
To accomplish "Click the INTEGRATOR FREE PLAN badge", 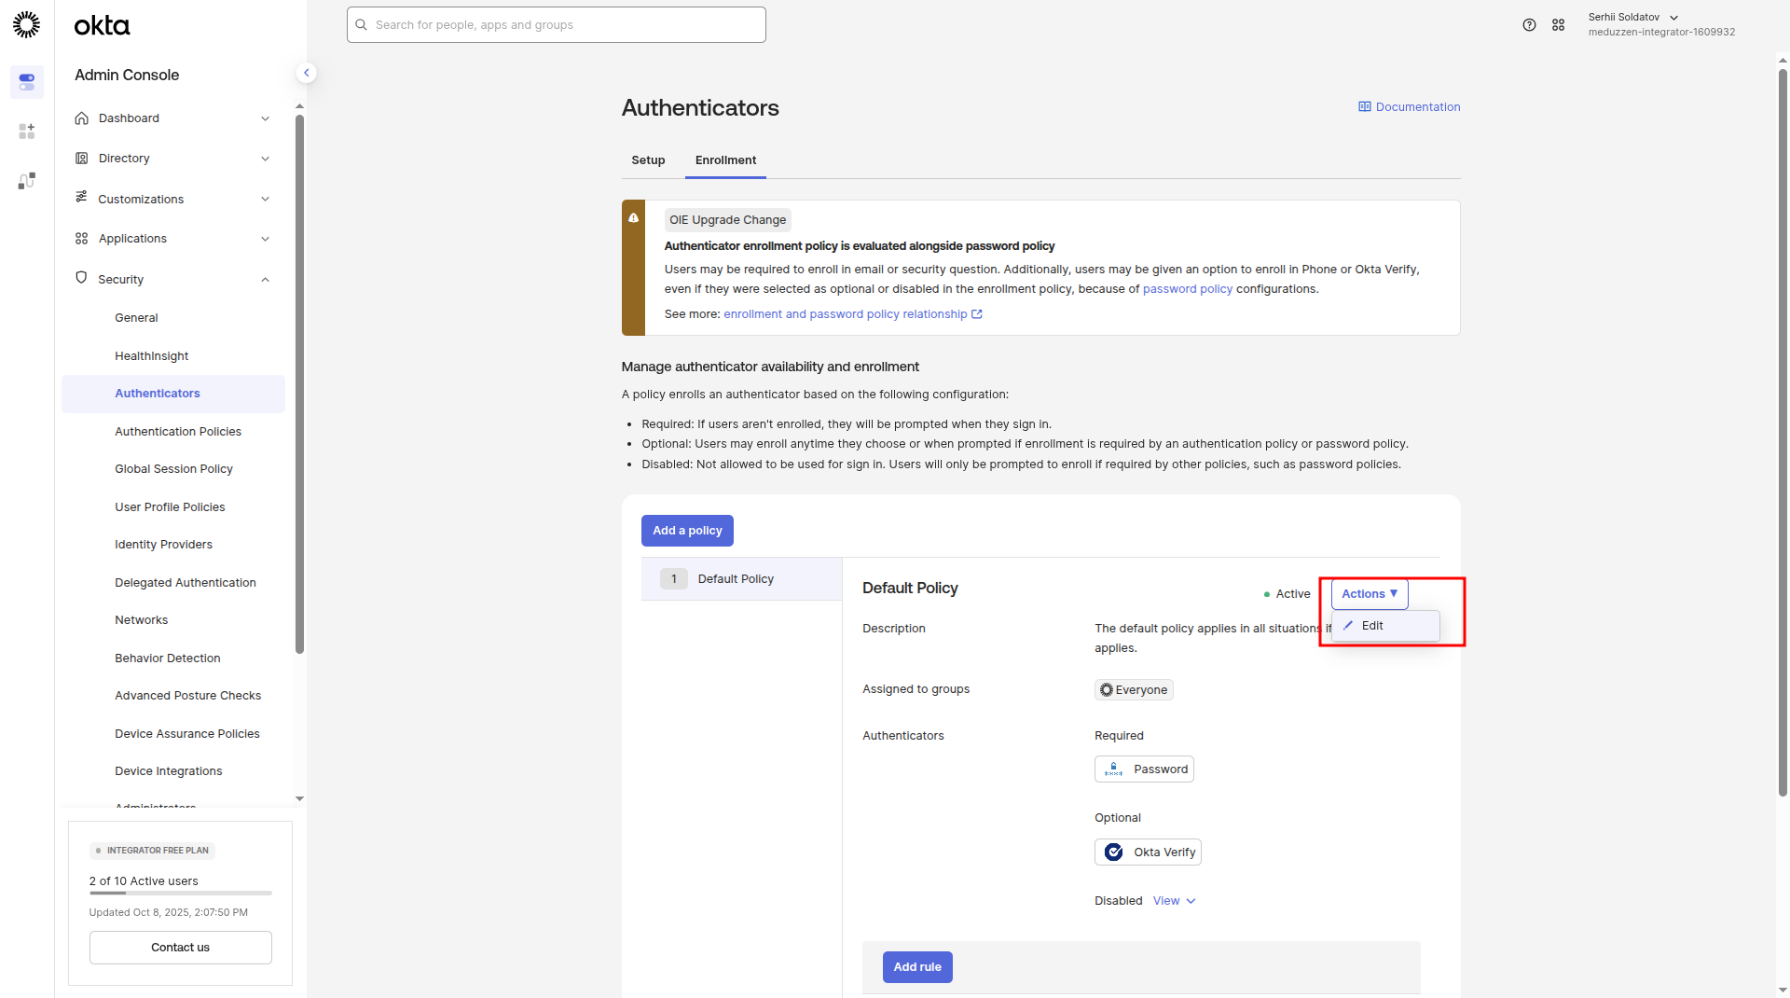I will pyautogui.click(x=152, y=851).
